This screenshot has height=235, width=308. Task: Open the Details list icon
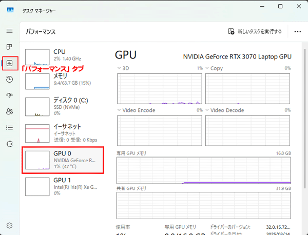(9, 128)
